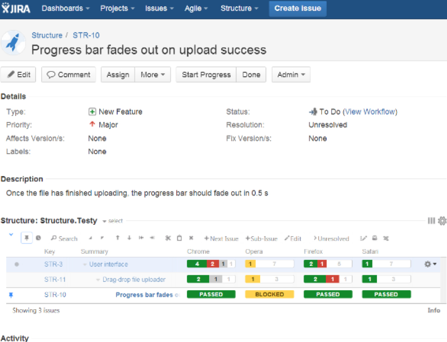Click the grey dot marker on STR-3 row
The image size is (447, 342).
click(x=17, y=264)
